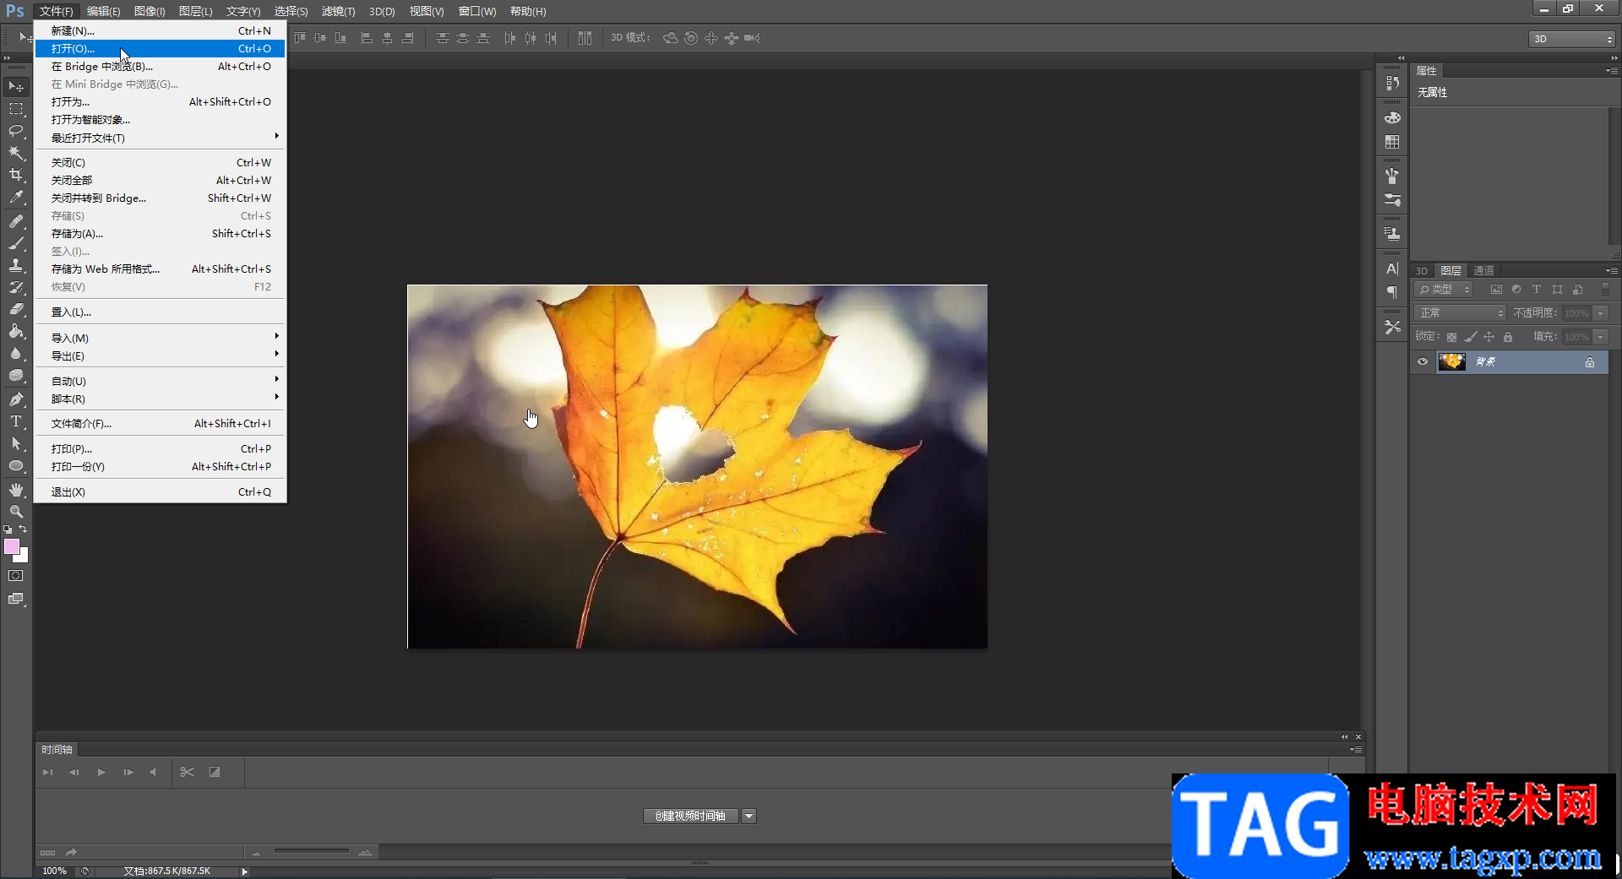The image size is (1622, 879).
Task: Click the 100% zoom field in status bar
Action: (x=55, y=871)
